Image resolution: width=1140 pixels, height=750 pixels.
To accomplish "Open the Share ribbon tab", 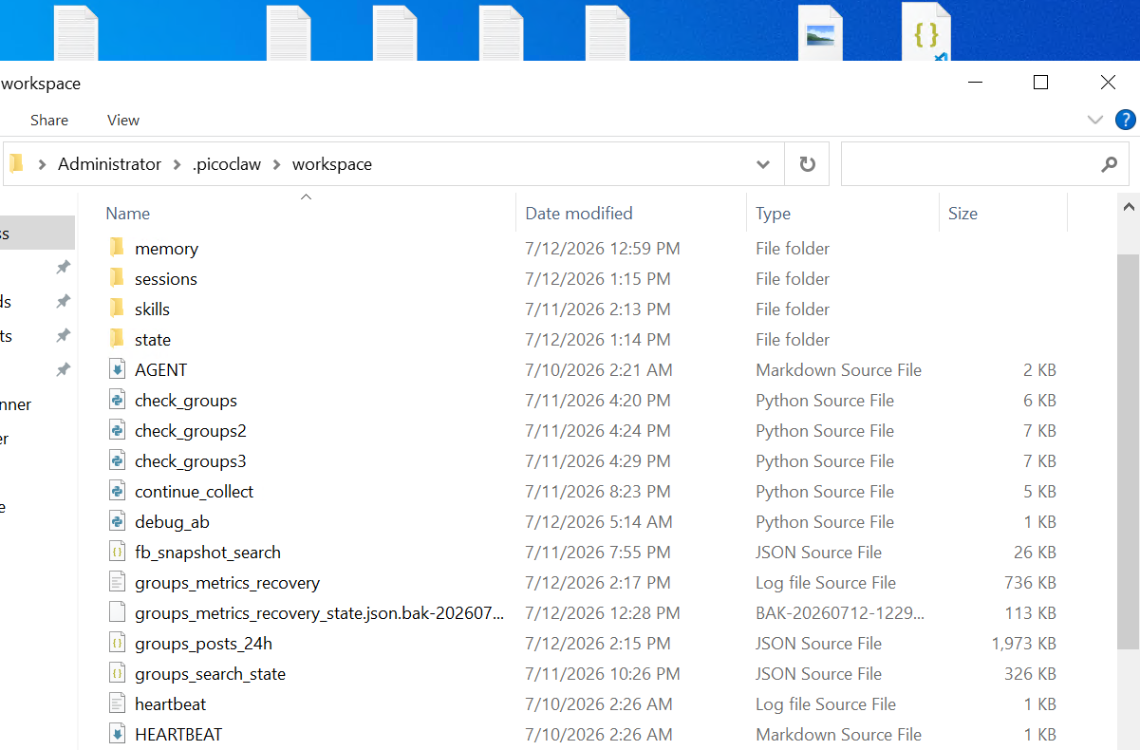I will pyautogui.click(x=49, y=121).
